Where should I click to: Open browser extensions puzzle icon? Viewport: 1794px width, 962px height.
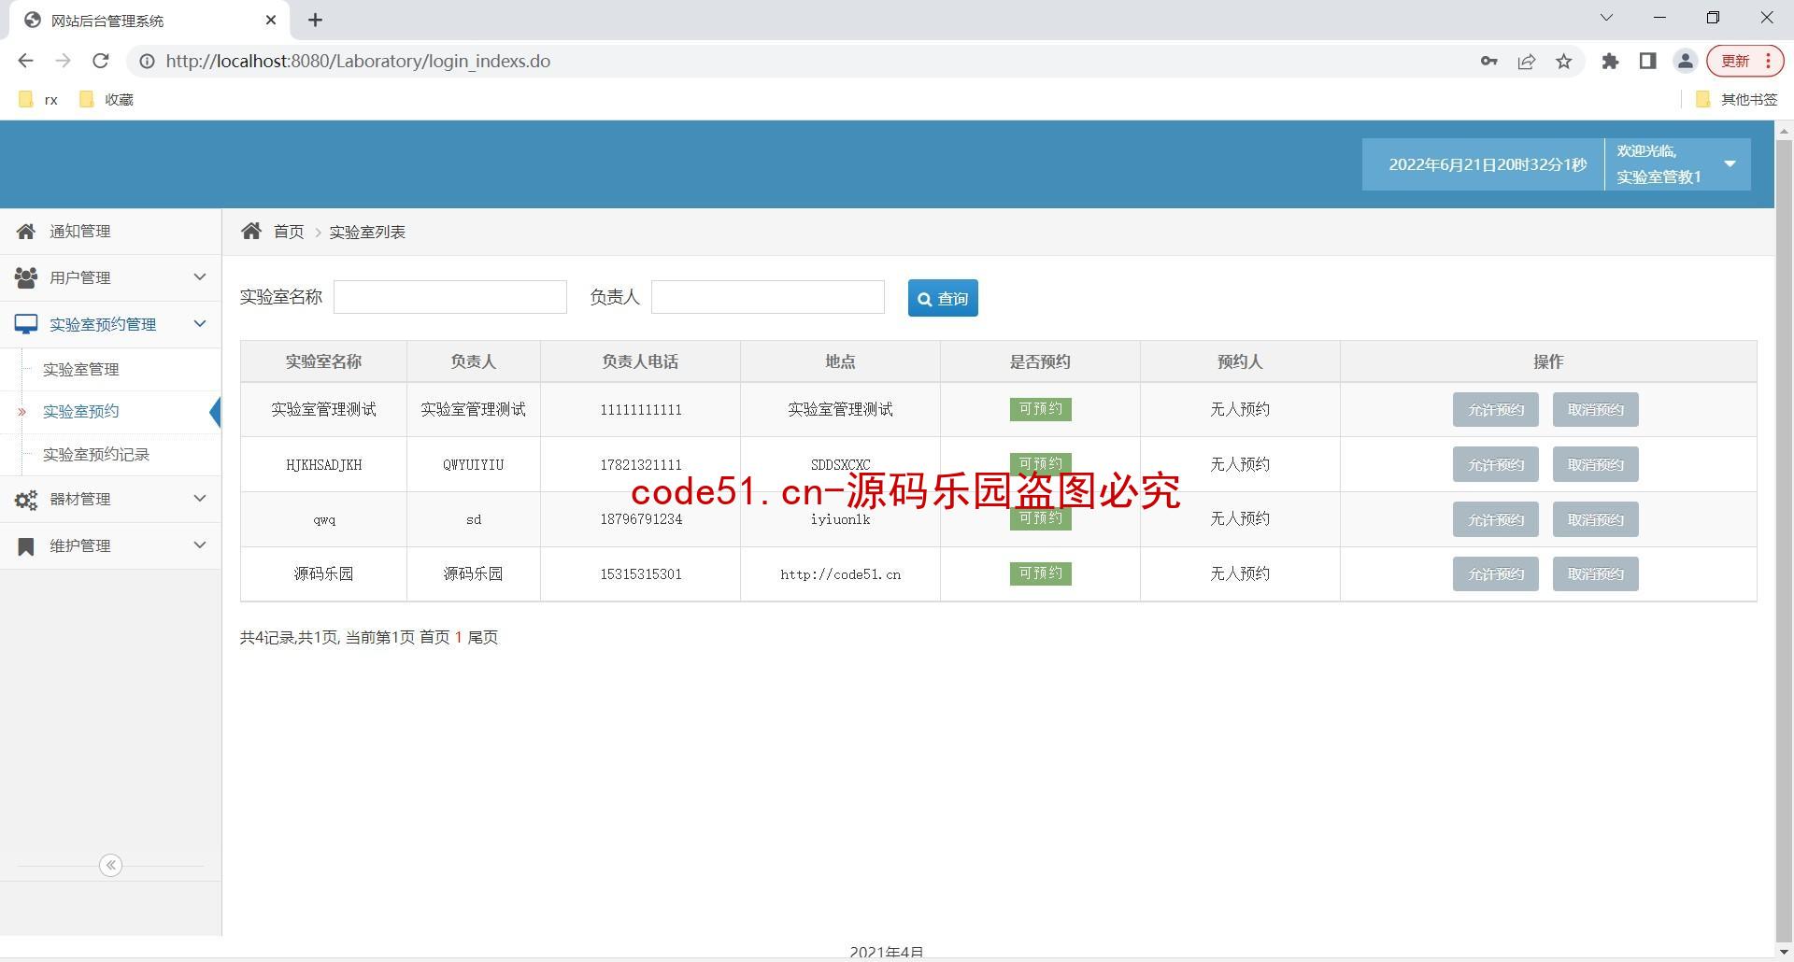pos(1610,62)
